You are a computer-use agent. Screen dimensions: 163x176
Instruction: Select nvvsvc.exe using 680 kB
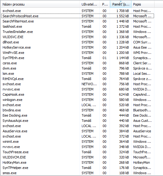77,89
